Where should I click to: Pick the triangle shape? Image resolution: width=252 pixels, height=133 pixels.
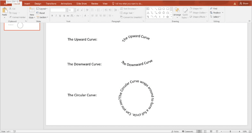coord(148,13)
